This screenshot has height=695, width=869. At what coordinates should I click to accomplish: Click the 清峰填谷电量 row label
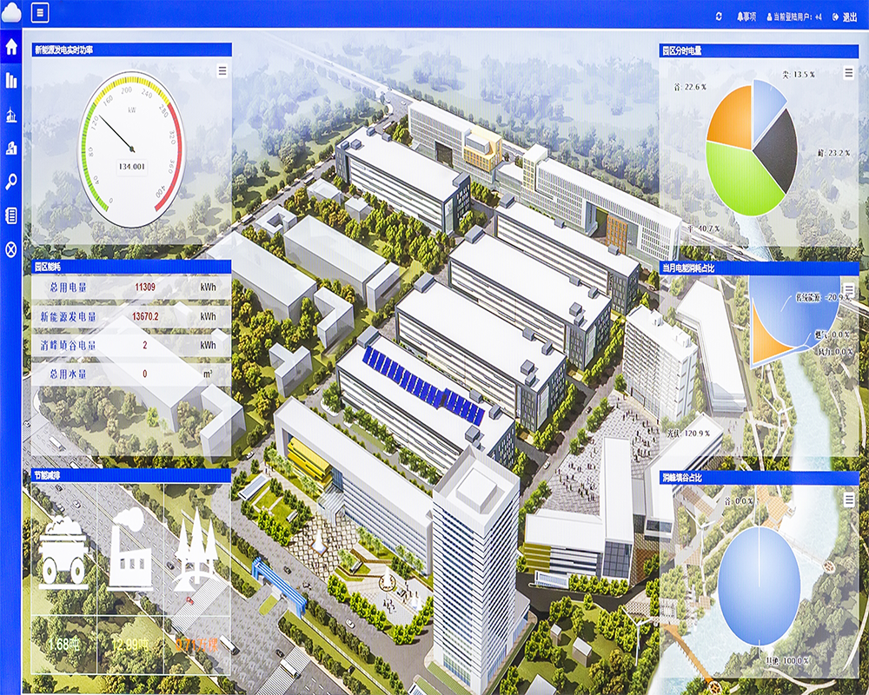68,345
